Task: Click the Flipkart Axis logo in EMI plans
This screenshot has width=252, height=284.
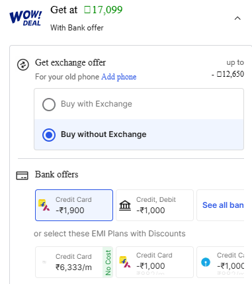Action: pos(125,262)
